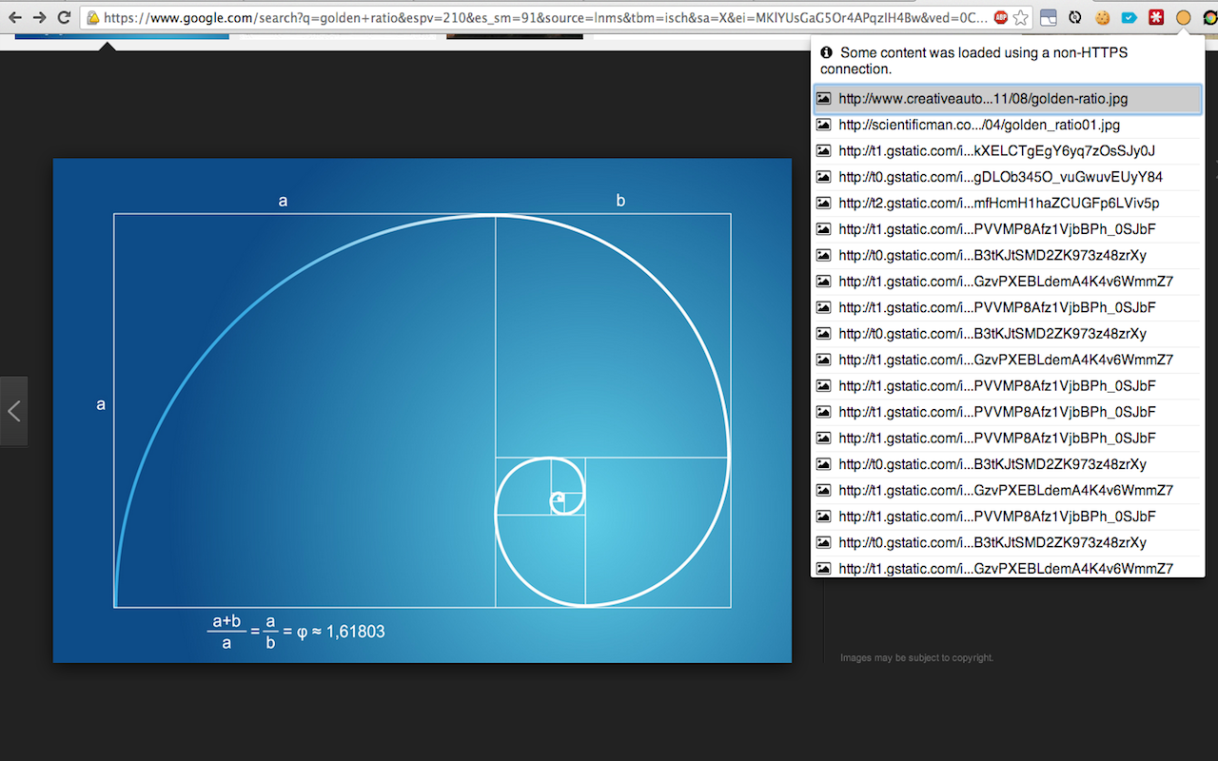Click the cookie extension icon
This screenshot has width=1218, height=761.
click(1102, 17)
